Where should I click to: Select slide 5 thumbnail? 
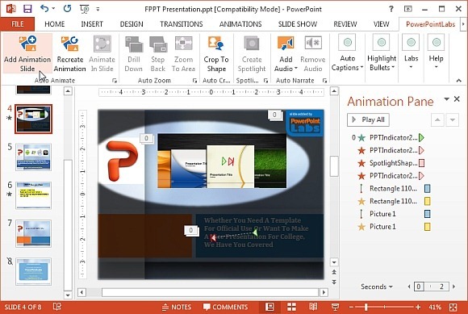pos(33,157)
